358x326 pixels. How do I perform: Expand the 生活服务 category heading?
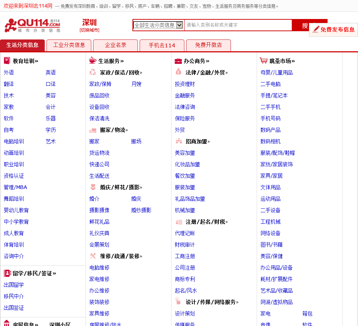tap(111, 61)
